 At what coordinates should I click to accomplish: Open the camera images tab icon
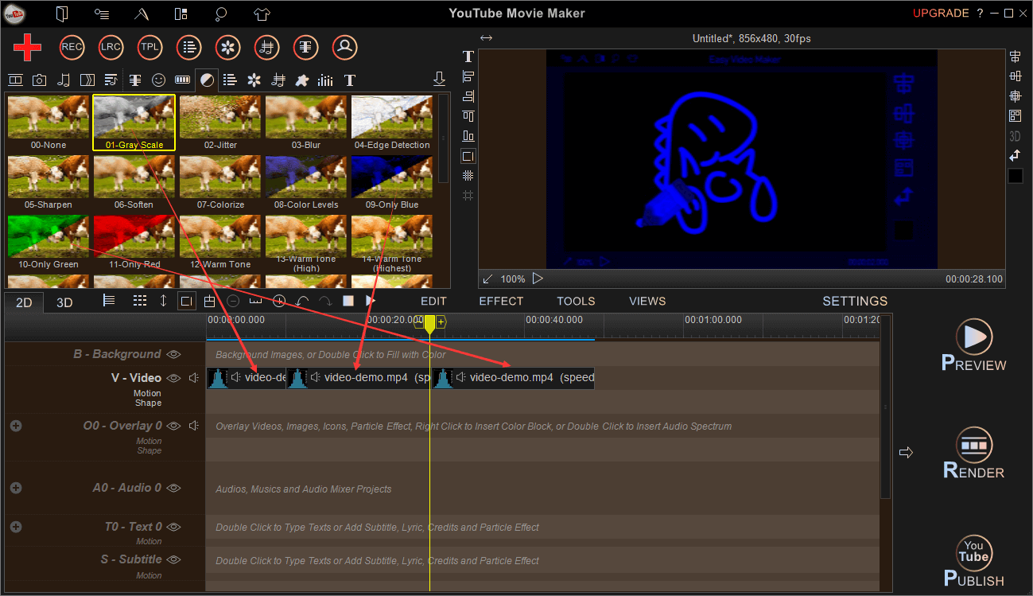tap(39, 80)
